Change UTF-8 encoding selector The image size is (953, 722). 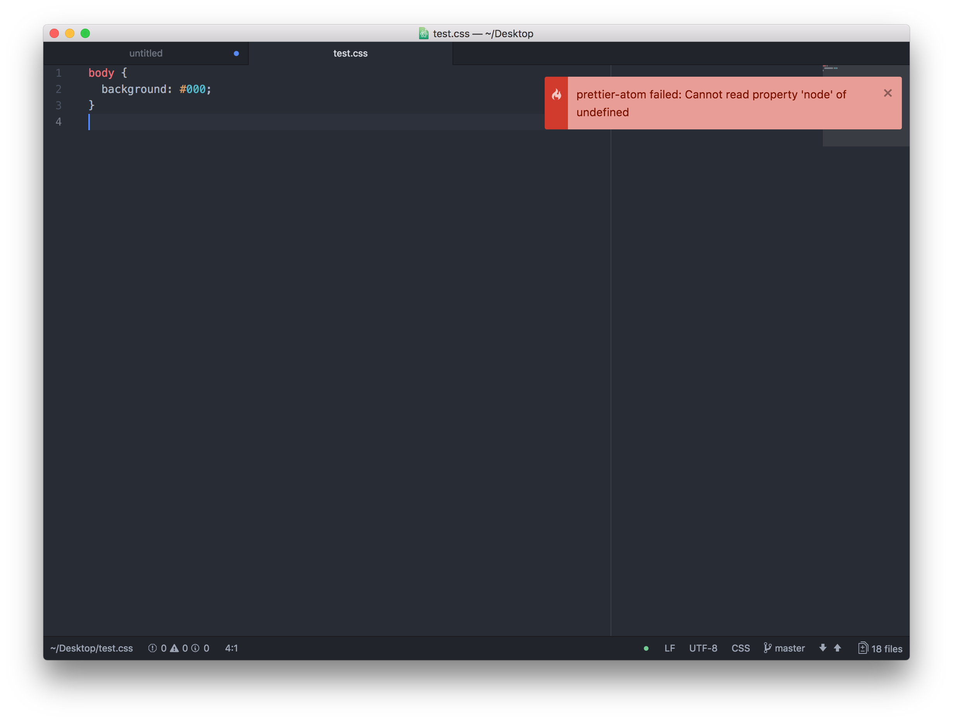click(x=703, y=648)
